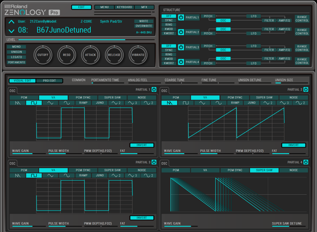Click the LEVEL slider
This screenshot has height=232, width=317.
point(86,40)
